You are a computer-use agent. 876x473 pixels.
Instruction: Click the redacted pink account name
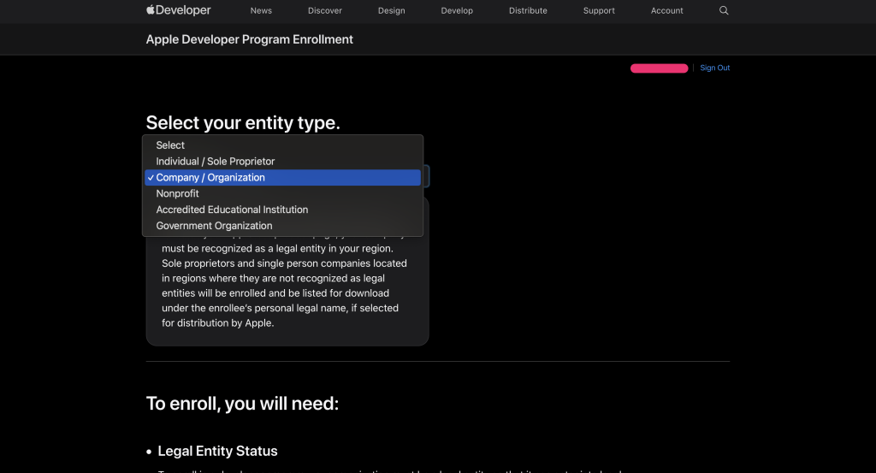pos(660,68)
